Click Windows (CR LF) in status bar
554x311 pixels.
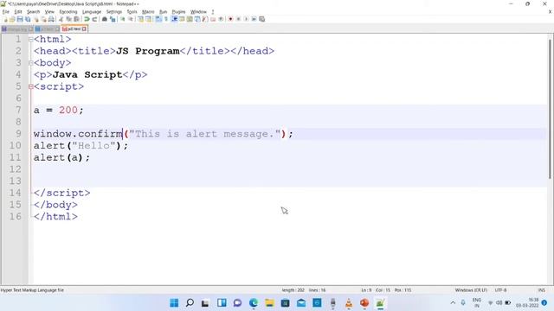click(x=471, y=290)
